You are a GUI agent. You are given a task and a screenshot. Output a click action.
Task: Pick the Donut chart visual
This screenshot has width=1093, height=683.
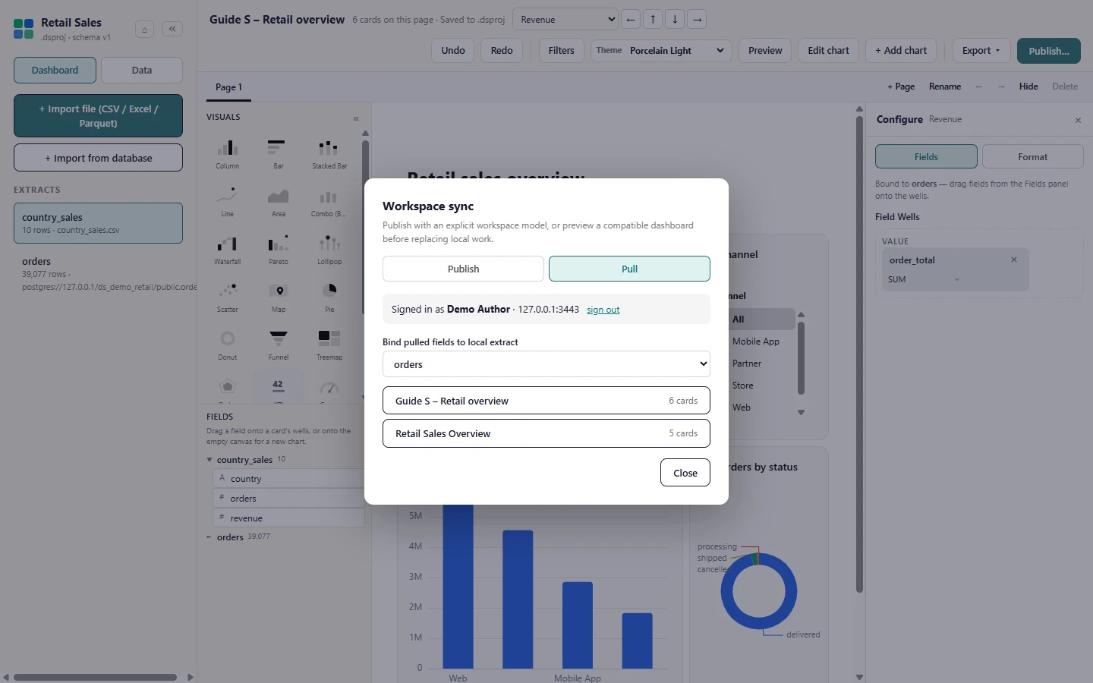(228, 345)
